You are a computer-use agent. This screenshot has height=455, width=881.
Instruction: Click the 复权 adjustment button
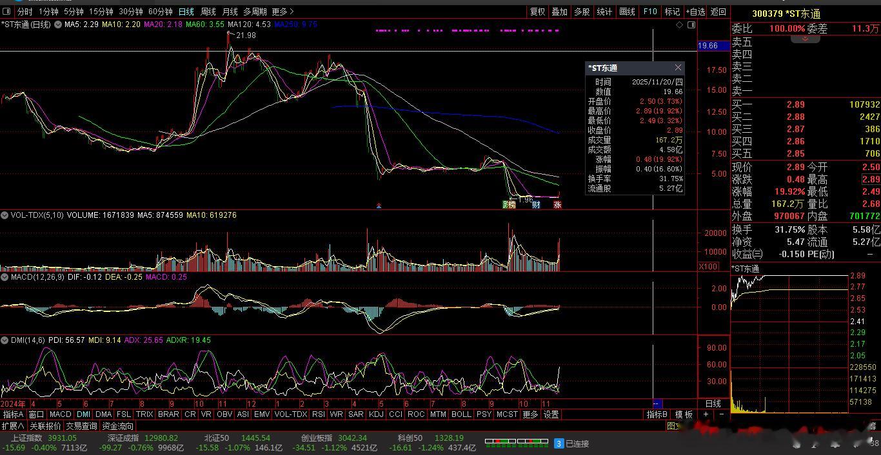pyautogui.click(x=538, y=12)
